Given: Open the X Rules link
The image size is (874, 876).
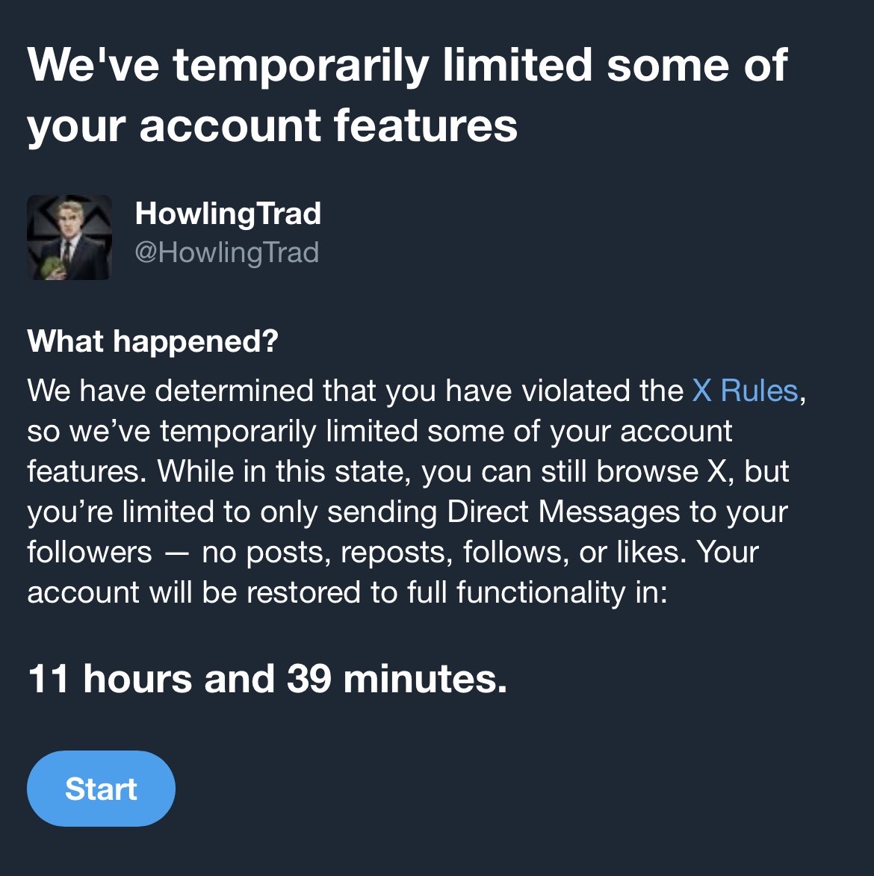Looking at the screenshot, I should coord(745,390).
